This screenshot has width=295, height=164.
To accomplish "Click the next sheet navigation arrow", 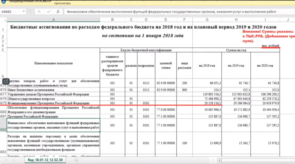I will [13, 160].
